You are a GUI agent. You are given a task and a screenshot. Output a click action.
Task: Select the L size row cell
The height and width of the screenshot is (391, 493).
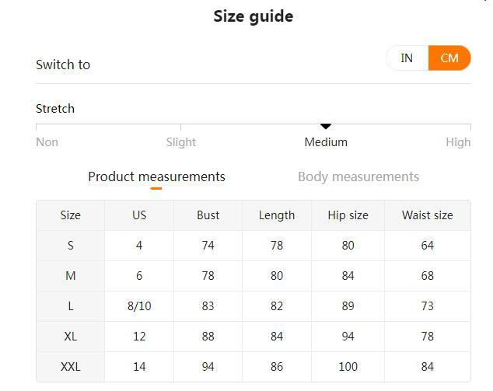click(71, 306)
